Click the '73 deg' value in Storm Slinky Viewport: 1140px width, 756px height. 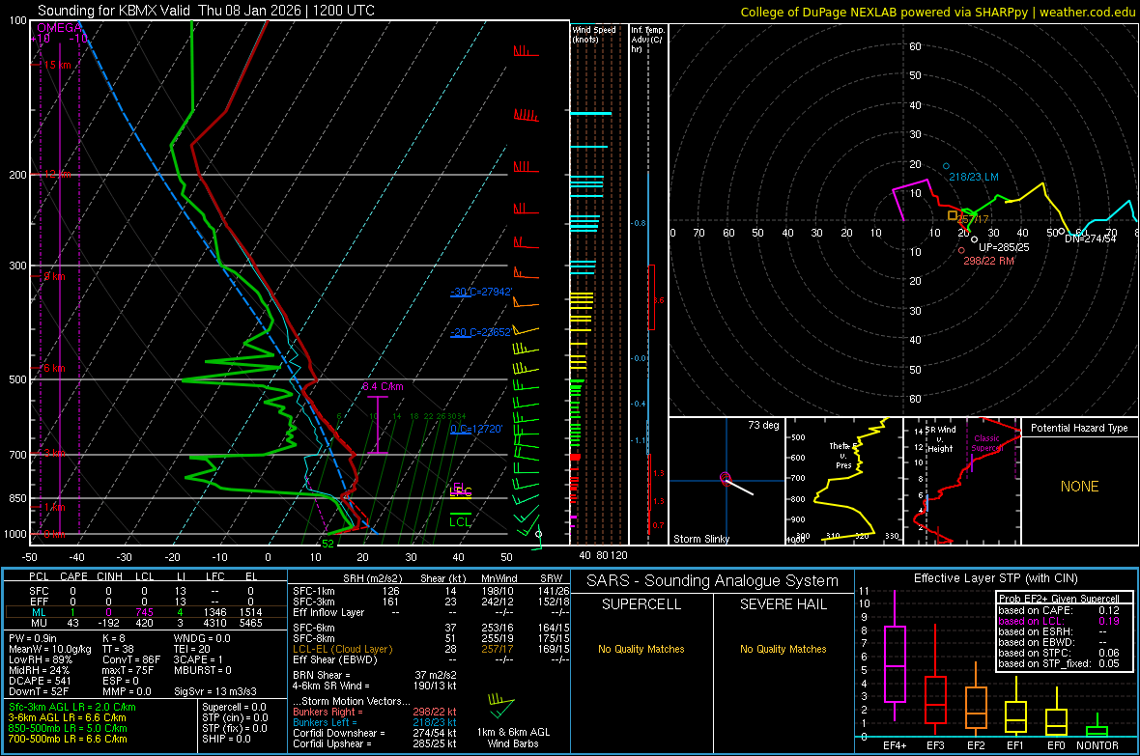[763, 425]
